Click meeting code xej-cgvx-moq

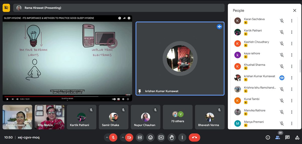[x=28, y=137]
